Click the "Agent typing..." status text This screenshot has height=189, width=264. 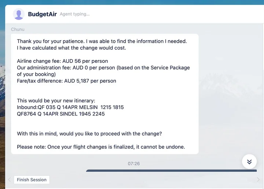click(x=74, y=14)
